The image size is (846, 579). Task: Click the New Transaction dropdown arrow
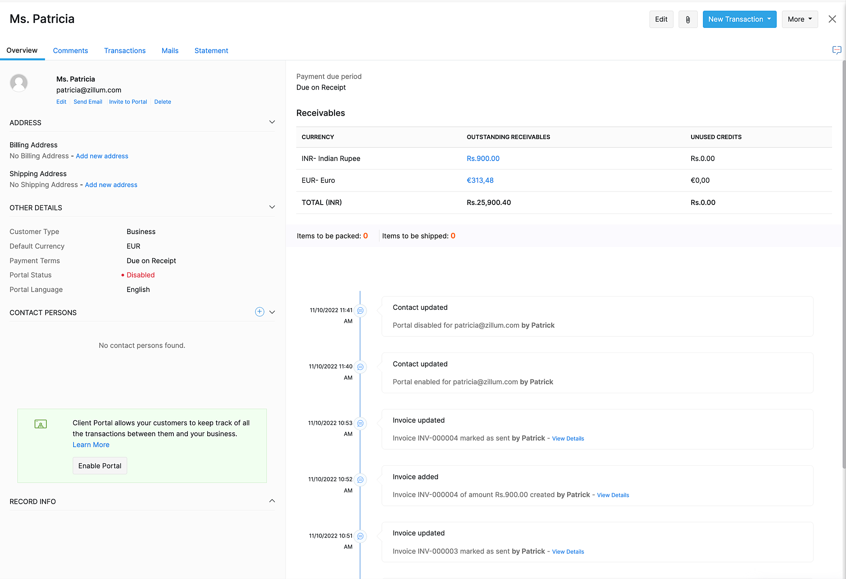click(769, 19)
